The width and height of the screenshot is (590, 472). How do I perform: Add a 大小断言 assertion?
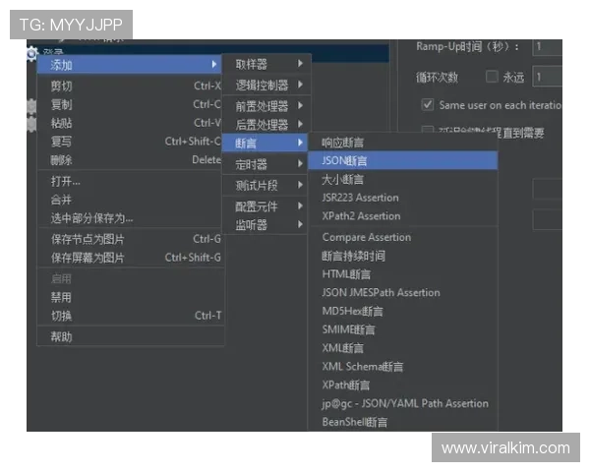pyautogui.click(x=403, y=179)
